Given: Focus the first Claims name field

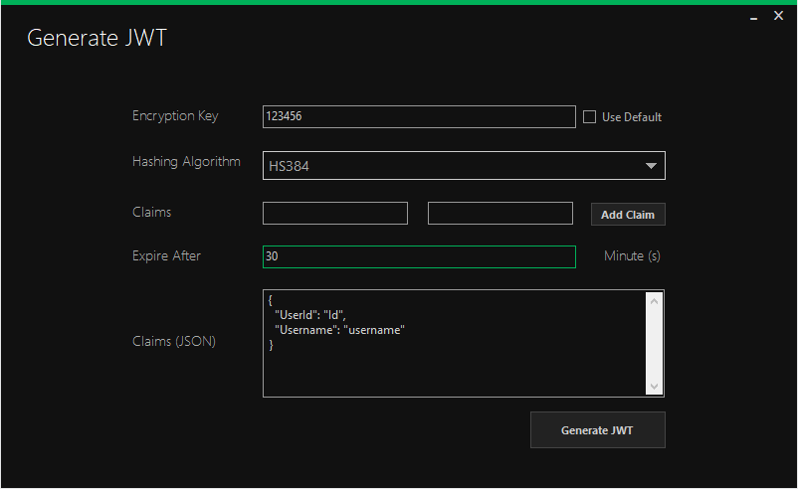Looking at the screenshot, I should [x=335, y=214].
